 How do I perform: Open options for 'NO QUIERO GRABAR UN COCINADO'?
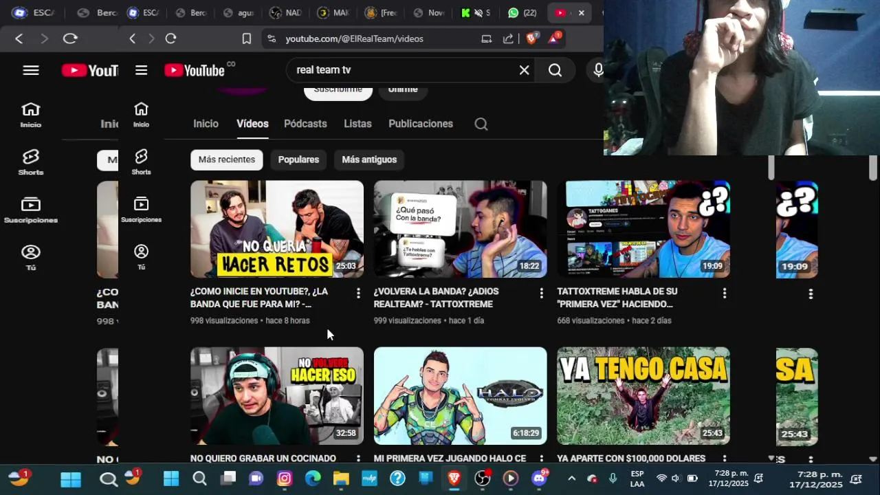point(358,458)
